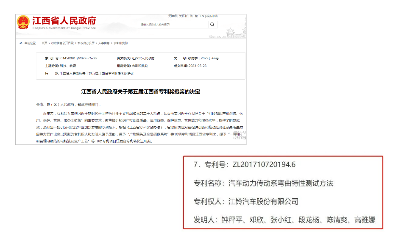Go to 首页 in breadcrumb
The width and height of the screenshot is (393, 236).
45,43
